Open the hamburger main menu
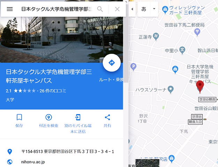Image resolution: width=218 pixels, height=167 pixels. tap(10, 9)
